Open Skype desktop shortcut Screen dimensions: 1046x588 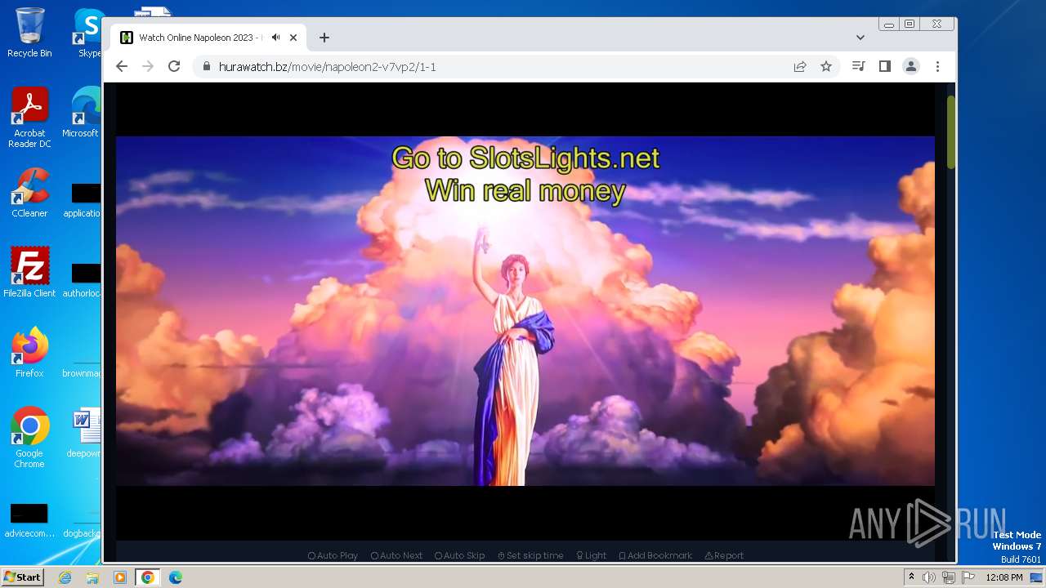point(87,33)
